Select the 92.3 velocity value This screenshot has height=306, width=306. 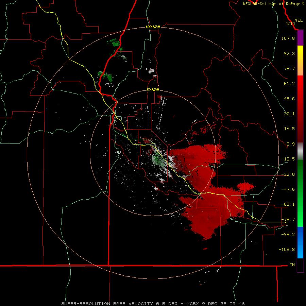[289, 53]
